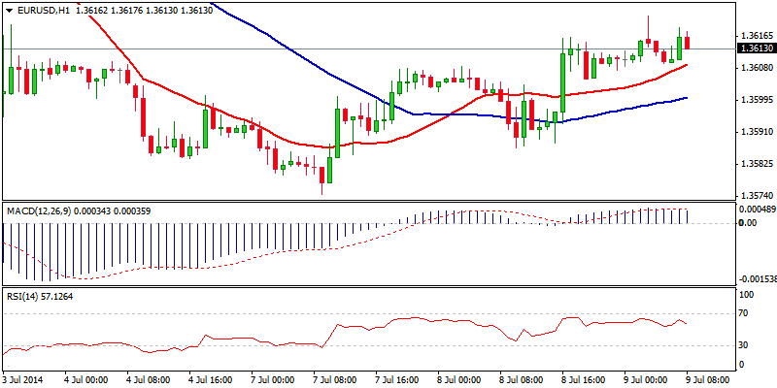Viewport: 777px width, 388px height.
Task: Click the RSI scale level 100
Action: (746, 295)
